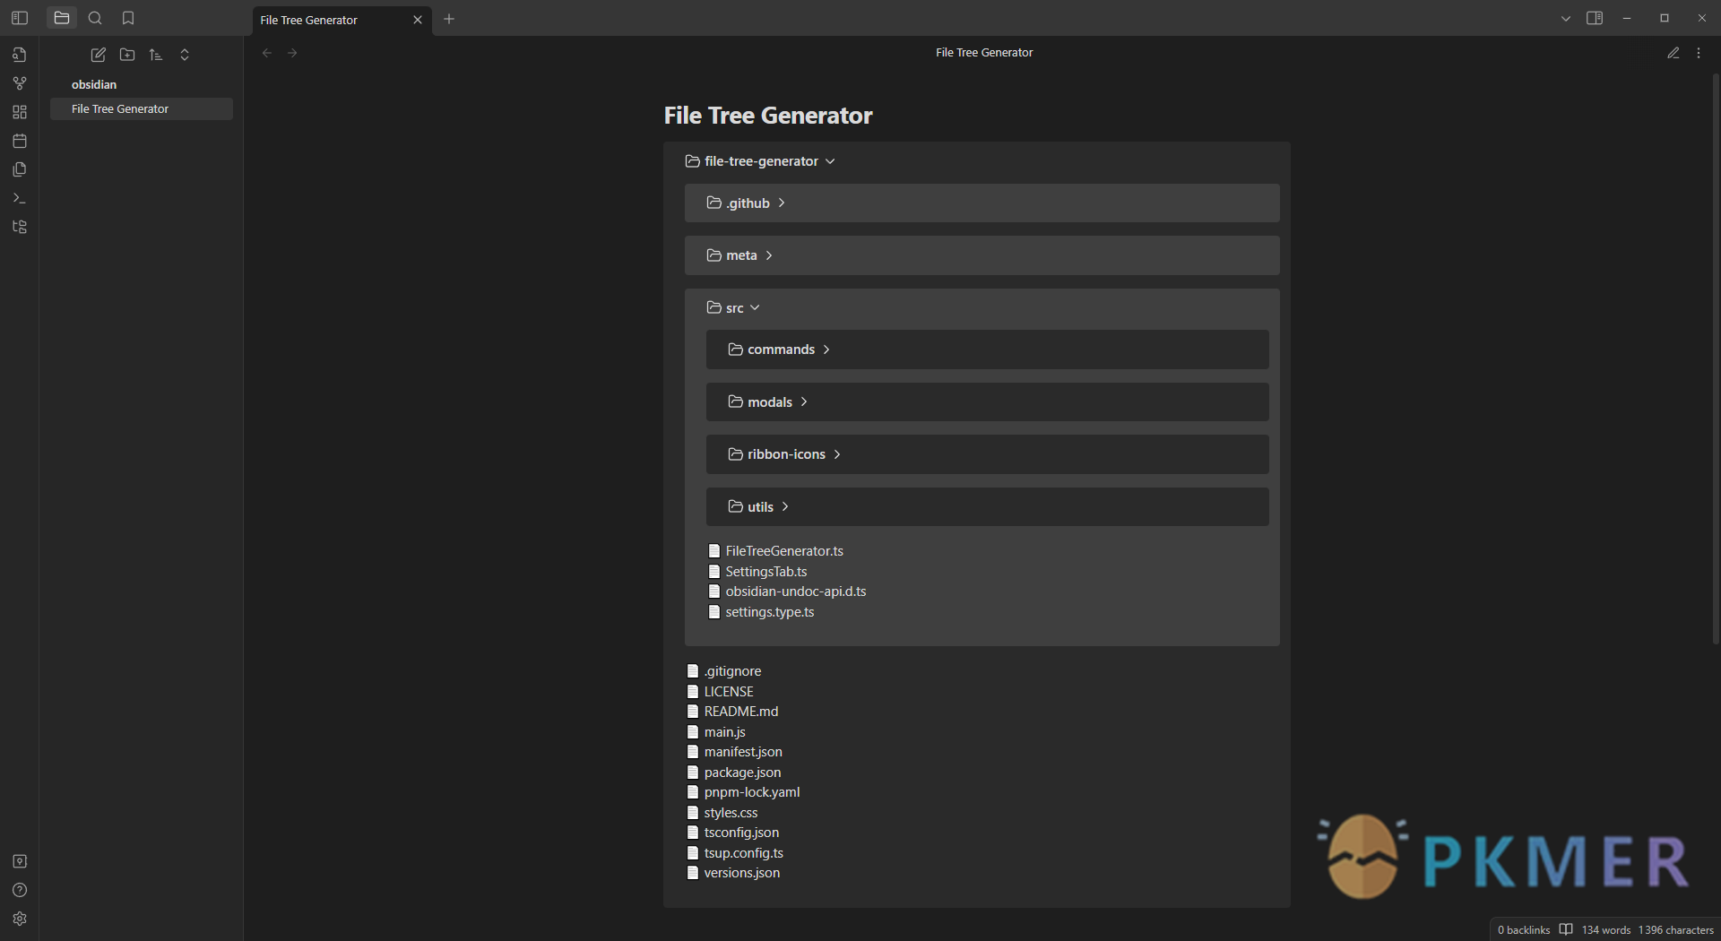Image resolution: width=1721 pixels, height=941 pixels.
Task: Create a new note icon
Action: pyautogui.click(x=99, y=55)
